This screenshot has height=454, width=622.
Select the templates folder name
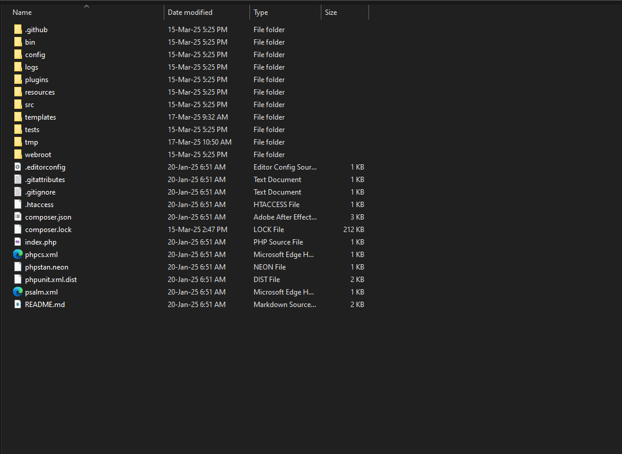pos(40,117)
